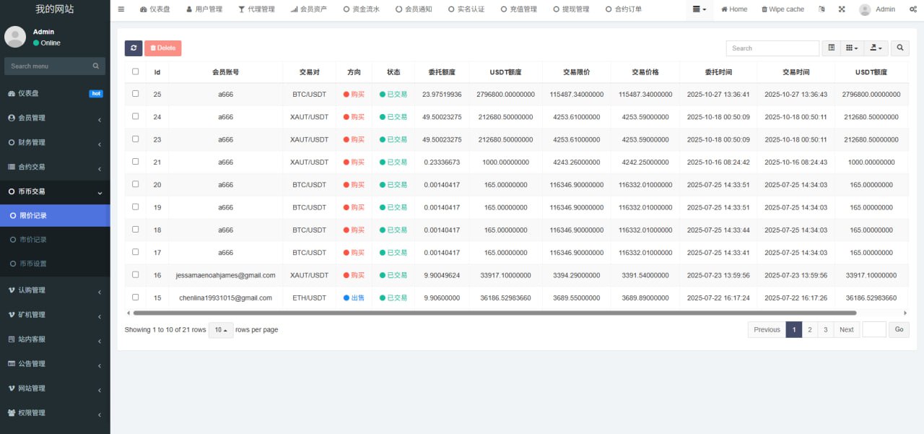This screenshot has height=434, width=924.
Task: Open the rows per page dropdown
Action: tap(221, 330)
